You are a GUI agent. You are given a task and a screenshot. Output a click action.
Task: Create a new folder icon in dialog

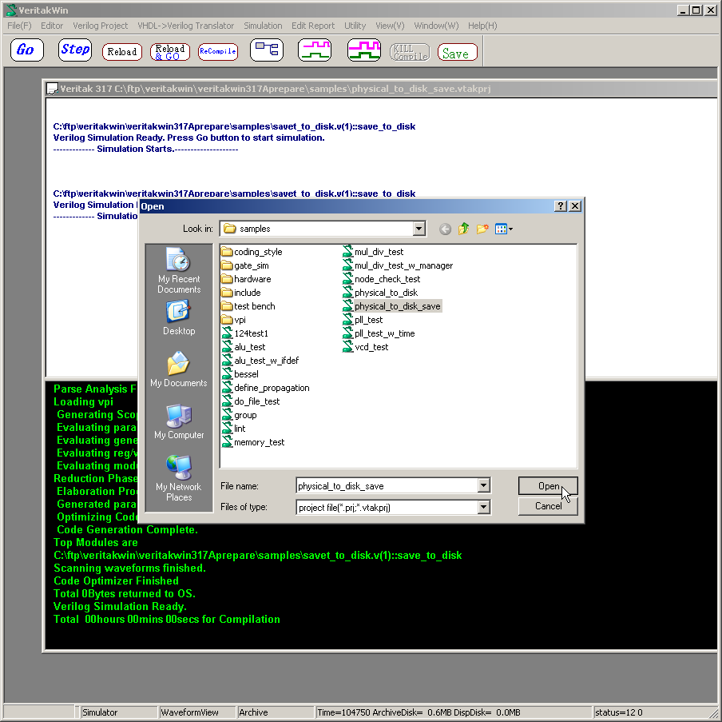coord(482,229)
